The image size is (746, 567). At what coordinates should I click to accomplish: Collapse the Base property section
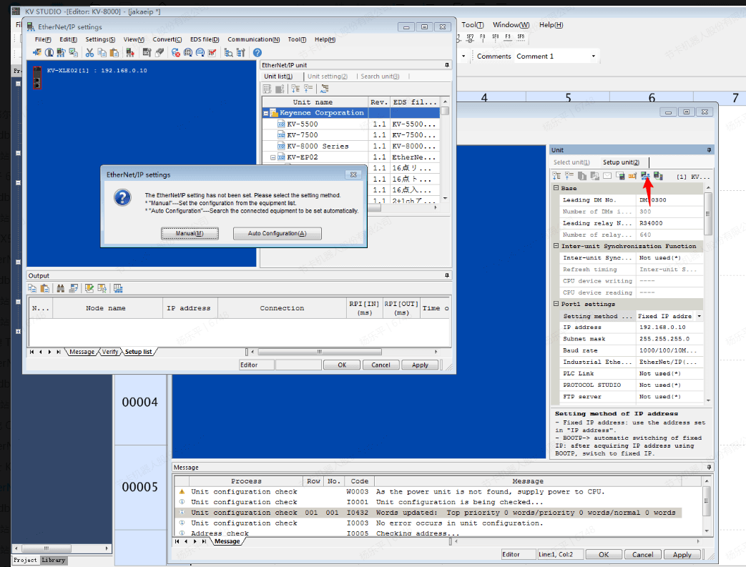pyautogui.click(x=556, y=189)
